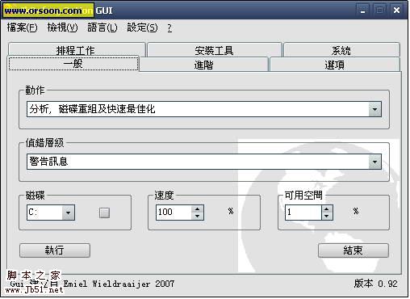Select the 一般 tab
The width and height of the screenshot is (410, 299).
[x=73, y=64]
